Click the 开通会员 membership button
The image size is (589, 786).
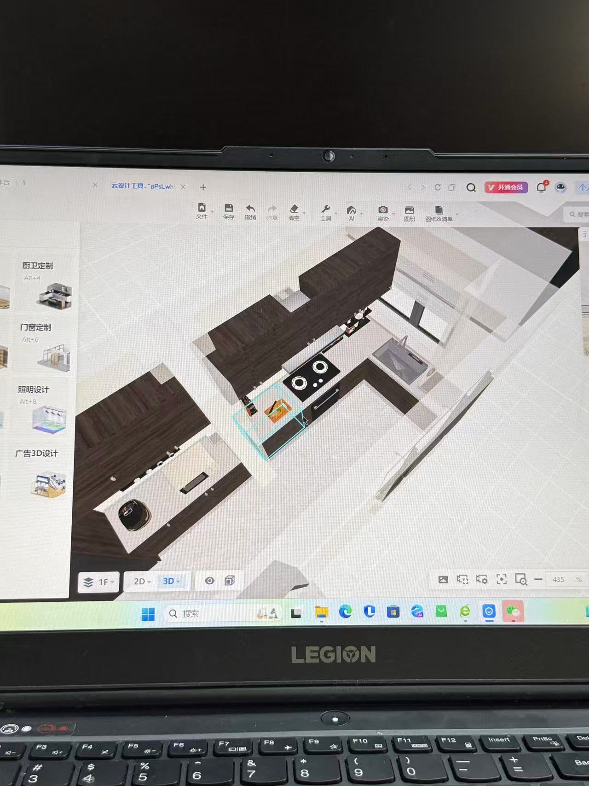pos(506,187)
